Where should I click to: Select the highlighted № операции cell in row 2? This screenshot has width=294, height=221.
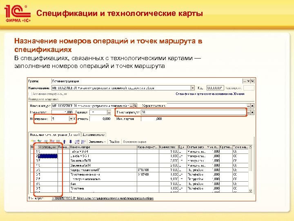[48, 156]
